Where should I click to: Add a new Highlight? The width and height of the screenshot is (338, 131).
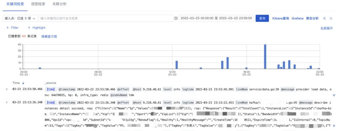click(x=37, y=28)
